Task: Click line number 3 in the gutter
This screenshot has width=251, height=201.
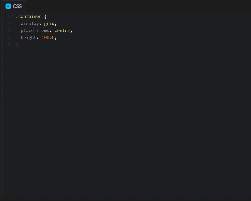Action: (x=9, y=30)
